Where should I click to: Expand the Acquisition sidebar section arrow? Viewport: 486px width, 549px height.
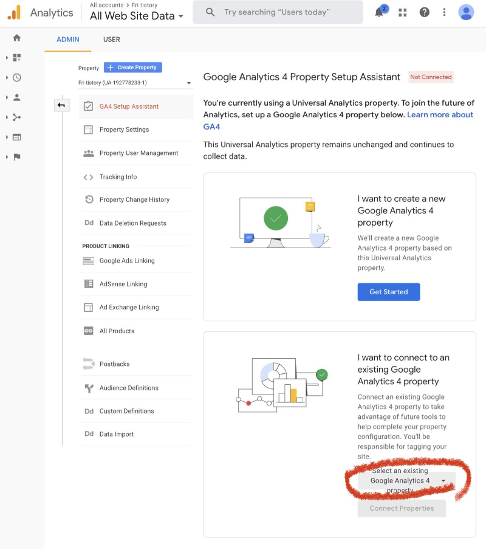click(7, 117)
